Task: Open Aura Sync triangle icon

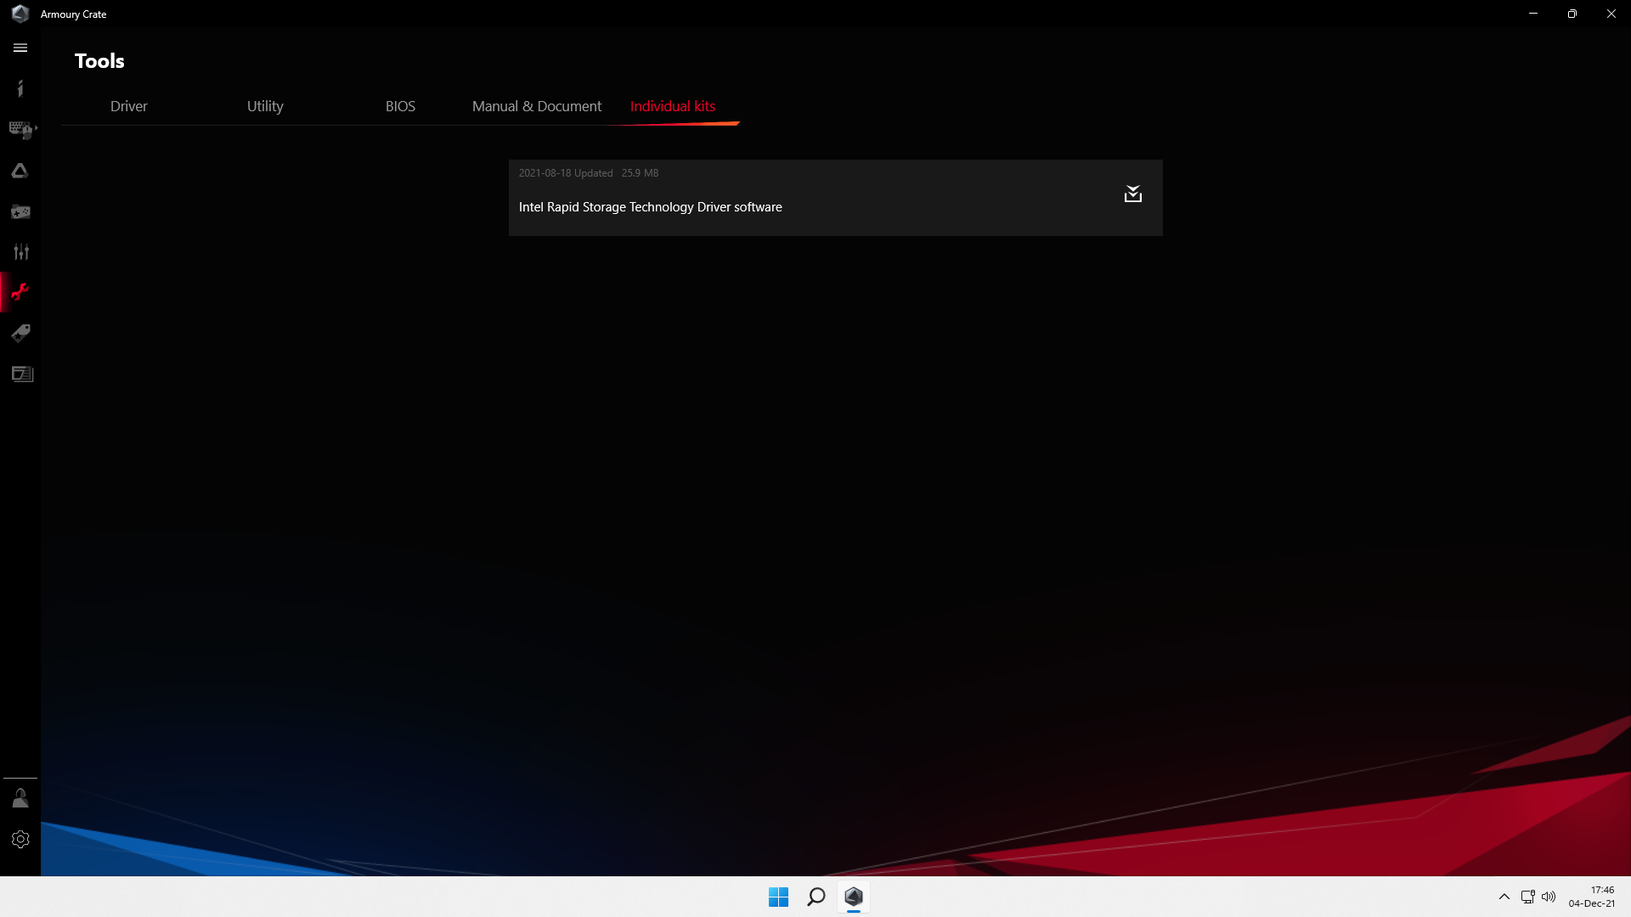Action: click(20, 171)
